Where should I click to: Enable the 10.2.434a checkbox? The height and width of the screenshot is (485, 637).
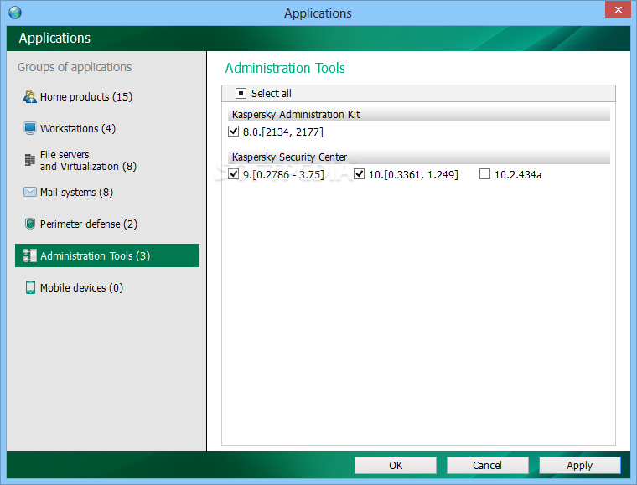484,174
